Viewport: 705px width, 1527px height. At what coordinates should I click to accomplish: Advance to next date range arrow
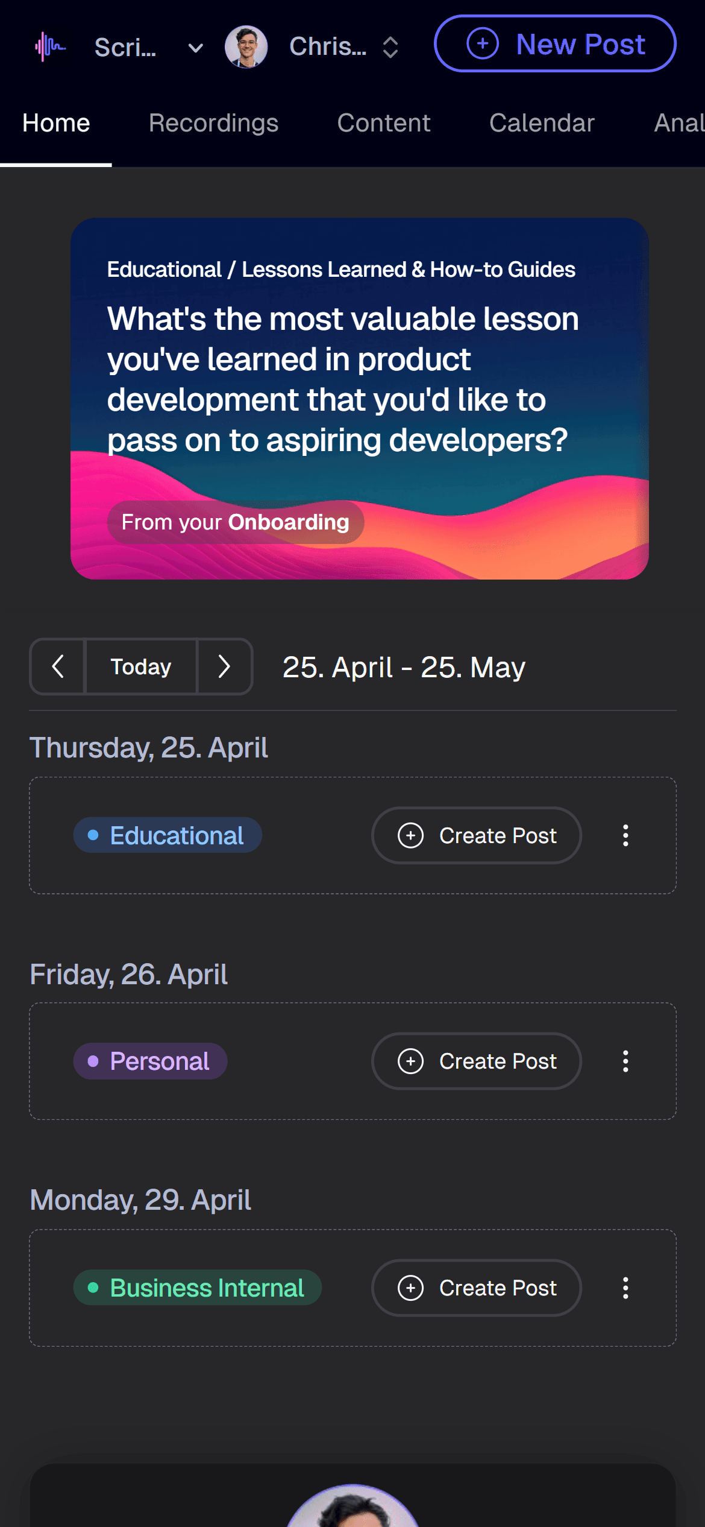tap(224, 666)
